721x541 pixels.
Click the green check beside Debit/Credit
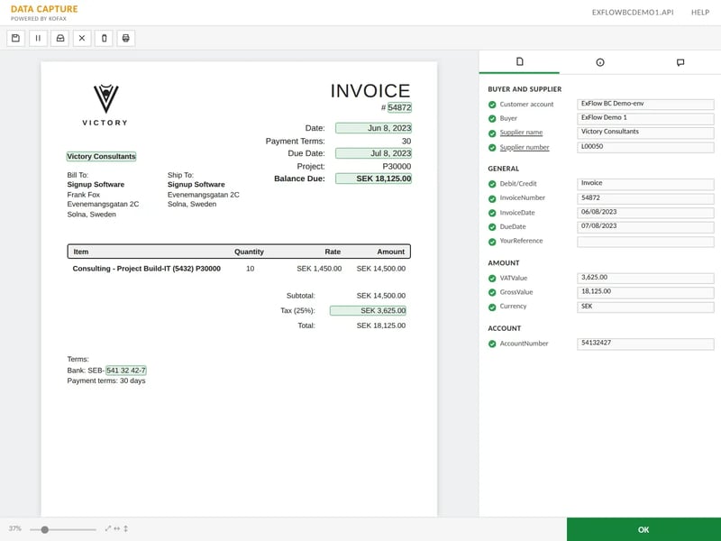pyautogui.click(x=492, y=184)
